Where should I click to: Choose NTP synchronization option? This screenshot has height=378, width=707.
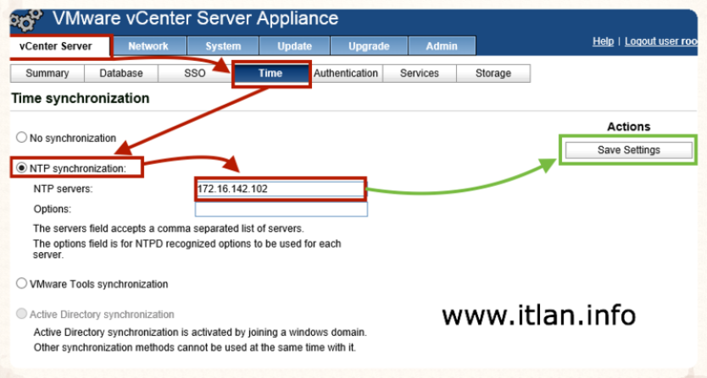[22, 168]
